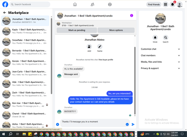
Task: Expand Customize chat section
Action: [160, 49]
